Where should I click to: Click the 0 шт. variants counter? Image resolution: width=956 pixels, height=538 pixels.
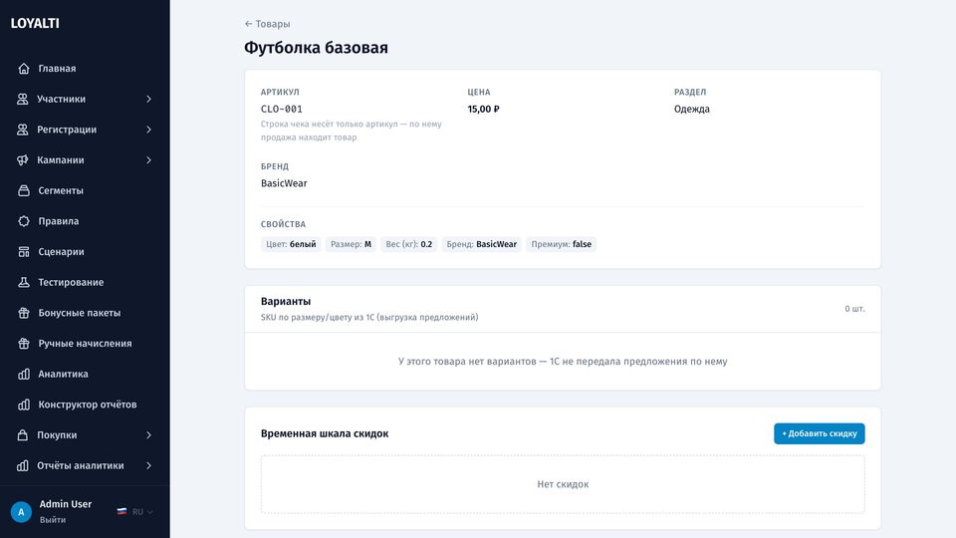click(x=854, y=309)
